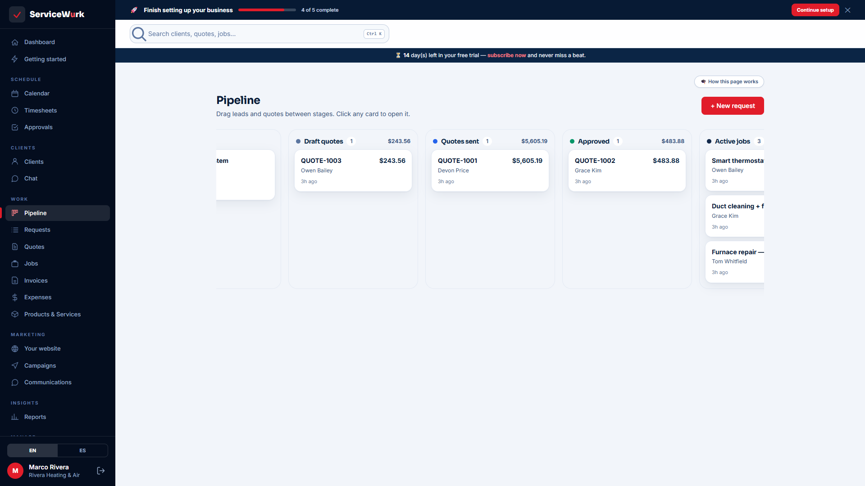This screenshot has height=486, width=865.
Task: Click the Timesheets clock icon
Action: (x=15, y=111)
